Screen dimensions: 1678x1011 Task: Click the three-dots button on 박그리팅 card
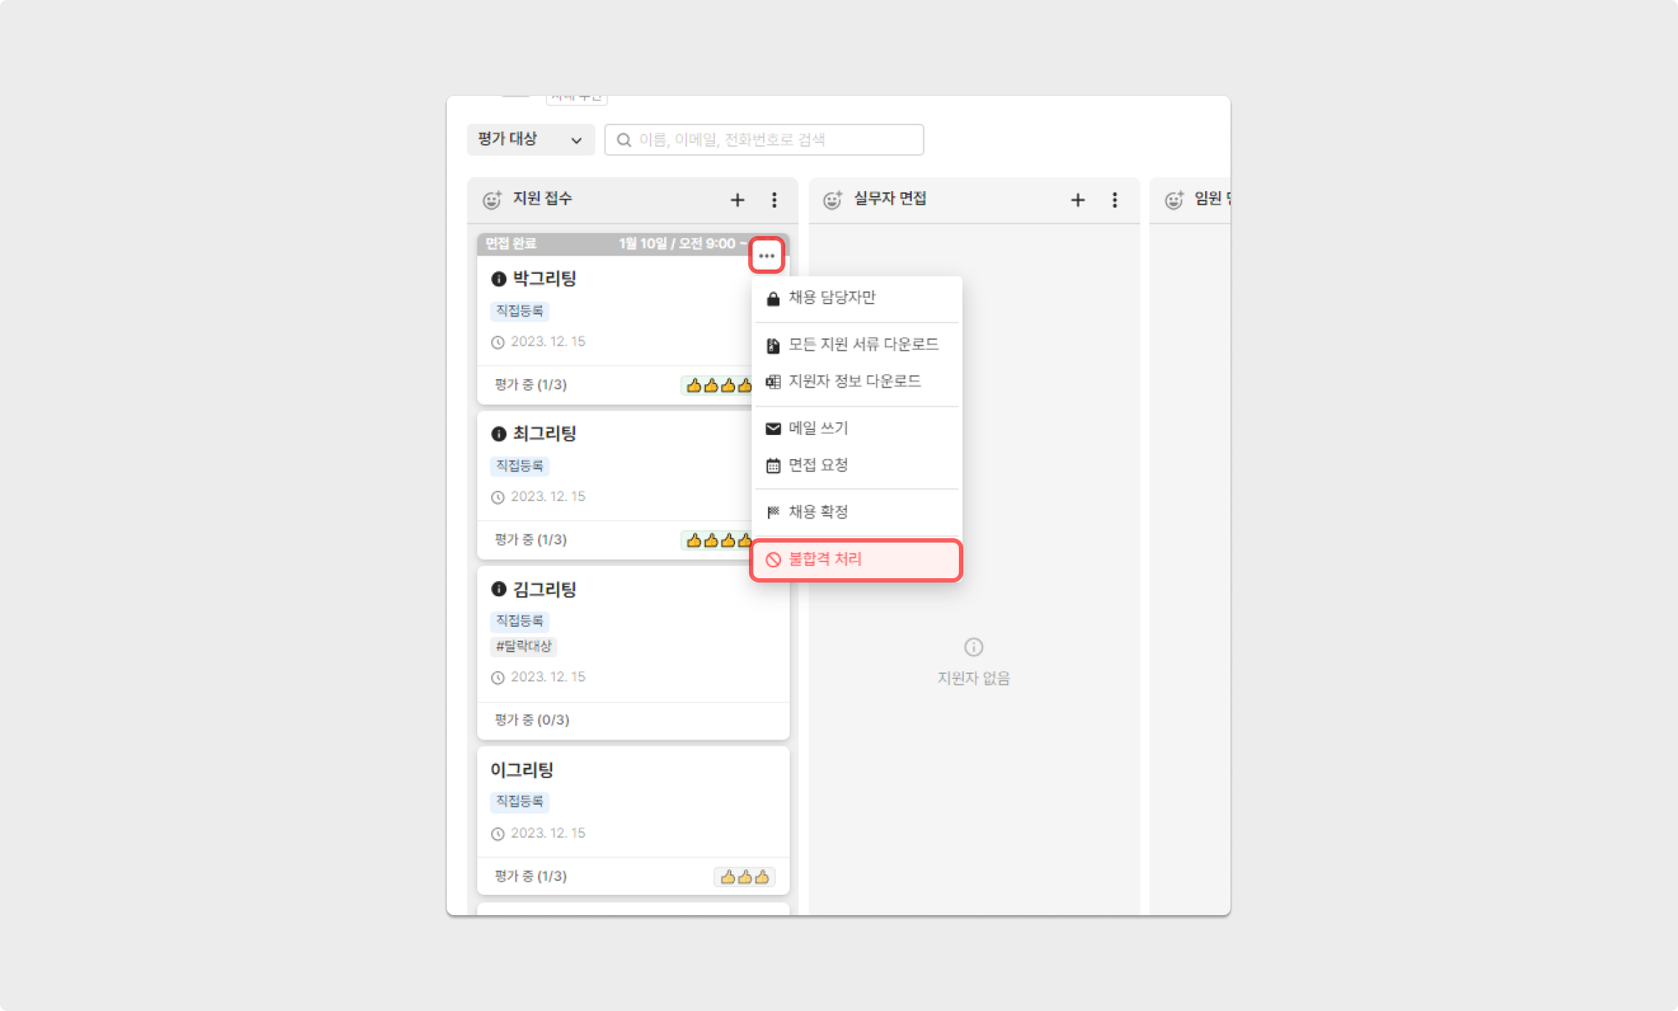766,256
